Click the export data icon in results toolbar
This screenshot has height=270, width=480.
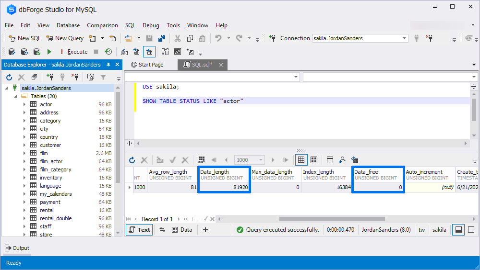click(x=355, y=160)
